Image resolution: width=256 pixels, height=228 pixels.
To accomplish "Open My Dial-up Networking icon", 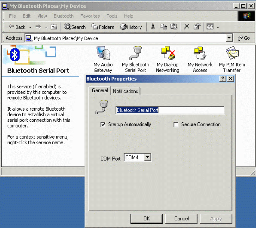I will [x=168, y=59].
